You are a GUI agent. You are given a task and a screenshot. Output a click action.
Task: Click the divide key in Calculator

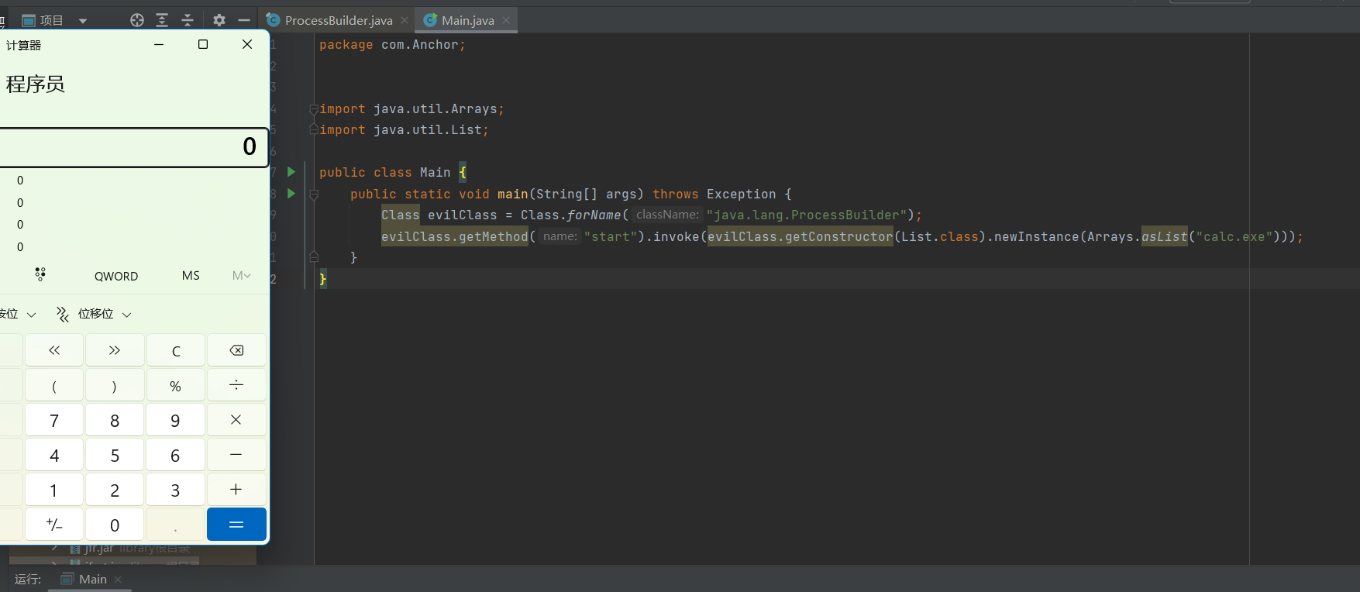(236, 385)
